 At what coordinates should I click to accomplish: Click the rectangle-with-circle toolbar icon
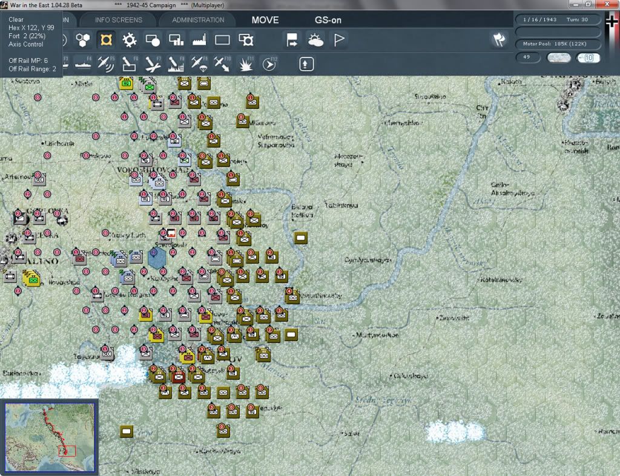(153, 40)
